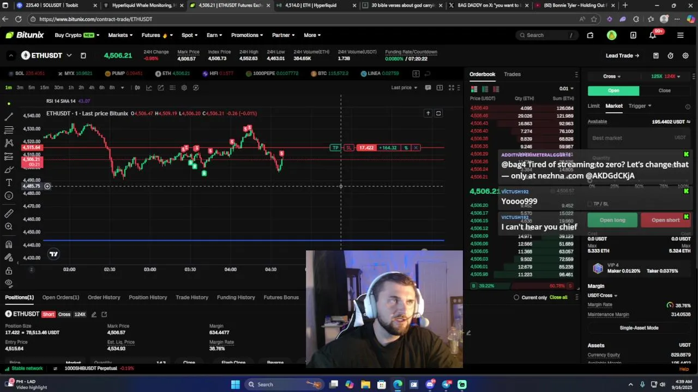Open the calculator icon near Lead Trade

[656, 56]
